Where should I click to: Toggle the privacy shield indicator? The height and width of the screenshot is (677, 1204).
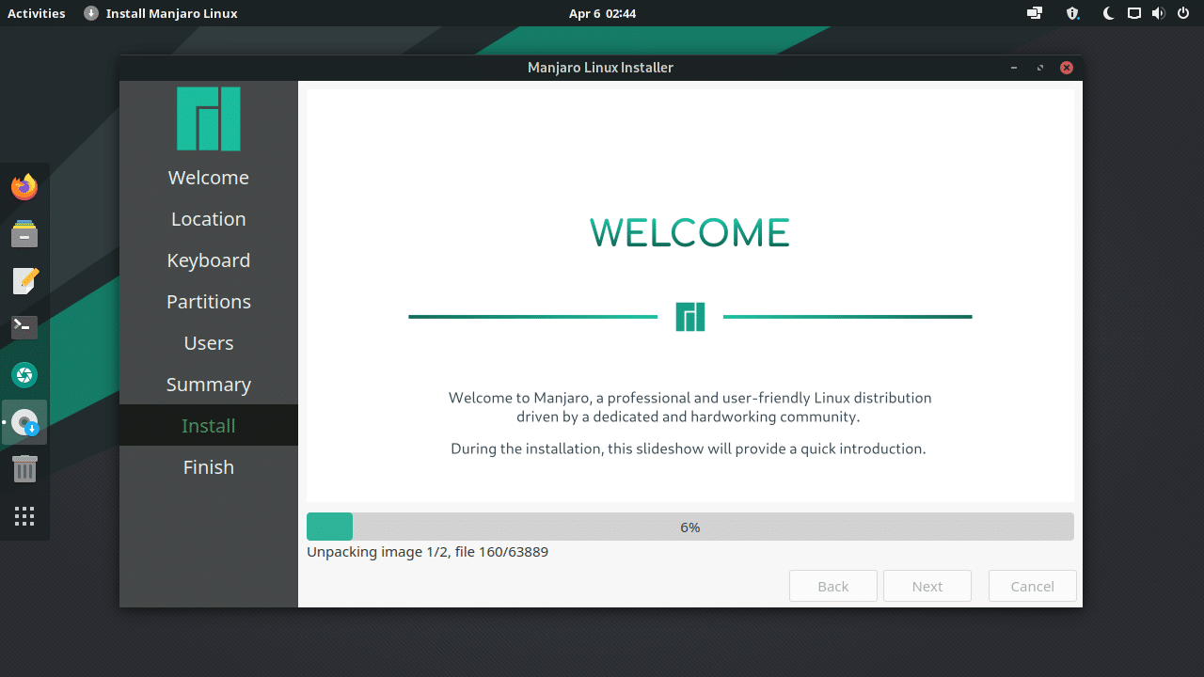pos(1071,13)
